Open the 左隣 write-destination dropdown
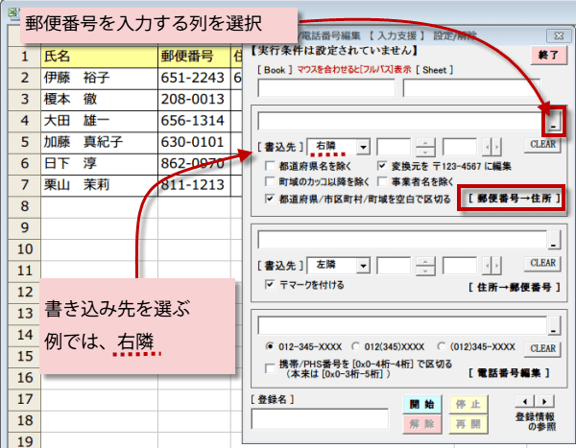Screen dimensions: 576x448 (363, 266)
